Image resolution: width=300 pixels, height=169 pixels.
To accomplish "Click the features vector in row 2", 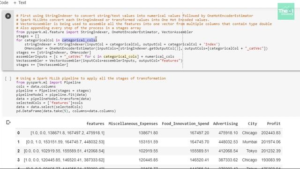I will [64, 151].
